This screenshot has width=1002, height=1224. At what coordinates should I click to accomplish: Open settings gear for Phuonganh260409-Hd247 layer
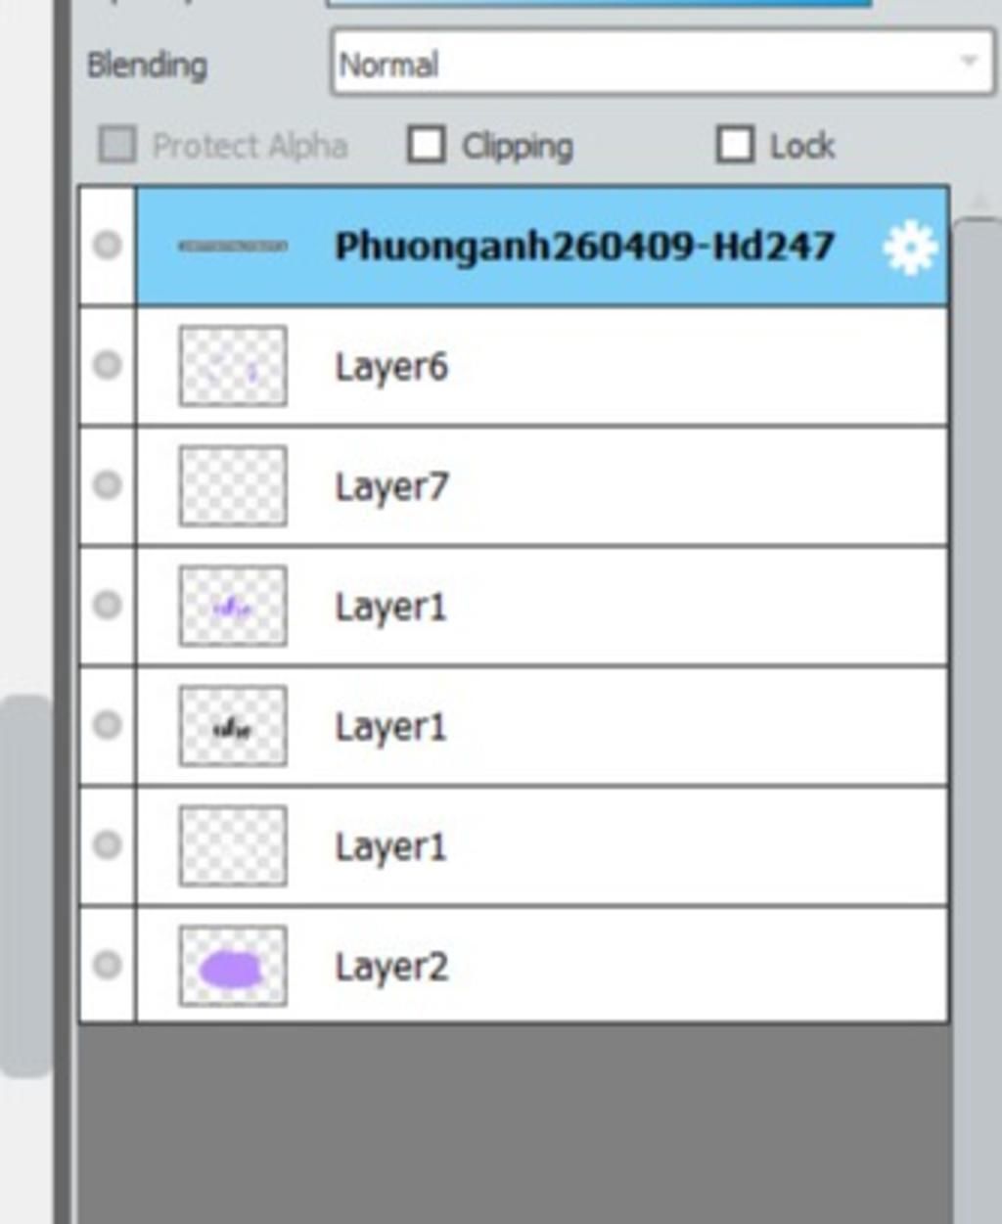(x=910, y=248)
